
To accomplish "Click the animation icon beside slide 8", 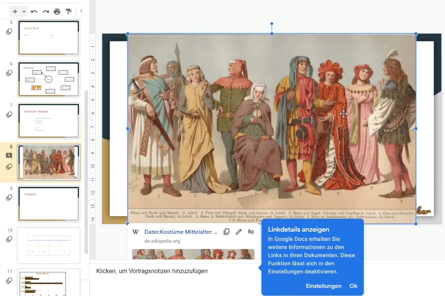I will click(9, 167).
